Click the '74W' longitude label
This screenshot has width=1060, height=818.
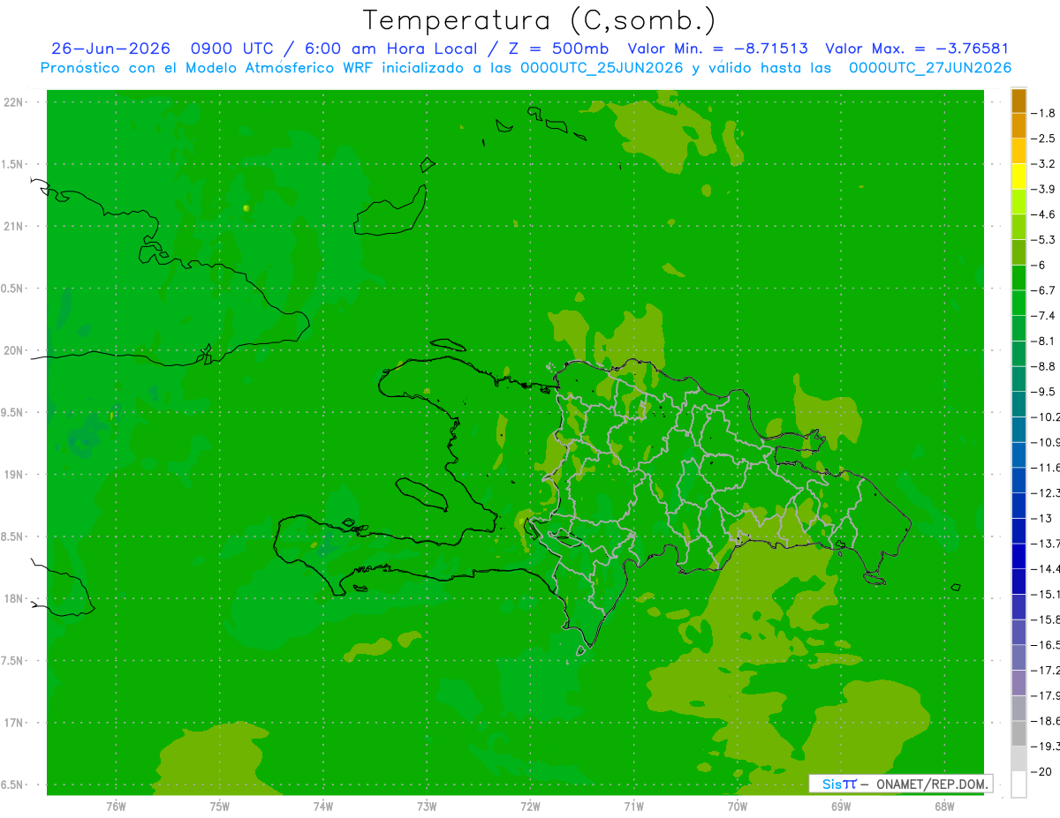(x=323, y=806)
